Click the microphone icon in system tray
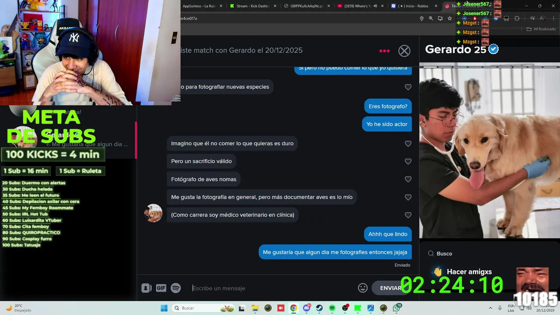 (x=500, y=308)
